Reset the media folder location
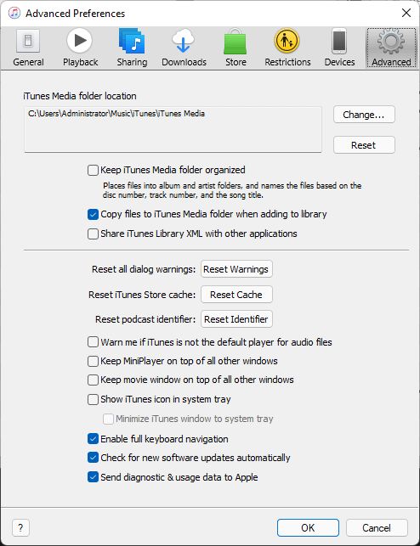The height and width of the screenshot is (546, 420). [364, 145]
